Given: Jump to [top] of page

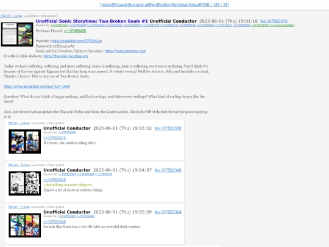Looking at the screenshot, I should click(154, 5).
